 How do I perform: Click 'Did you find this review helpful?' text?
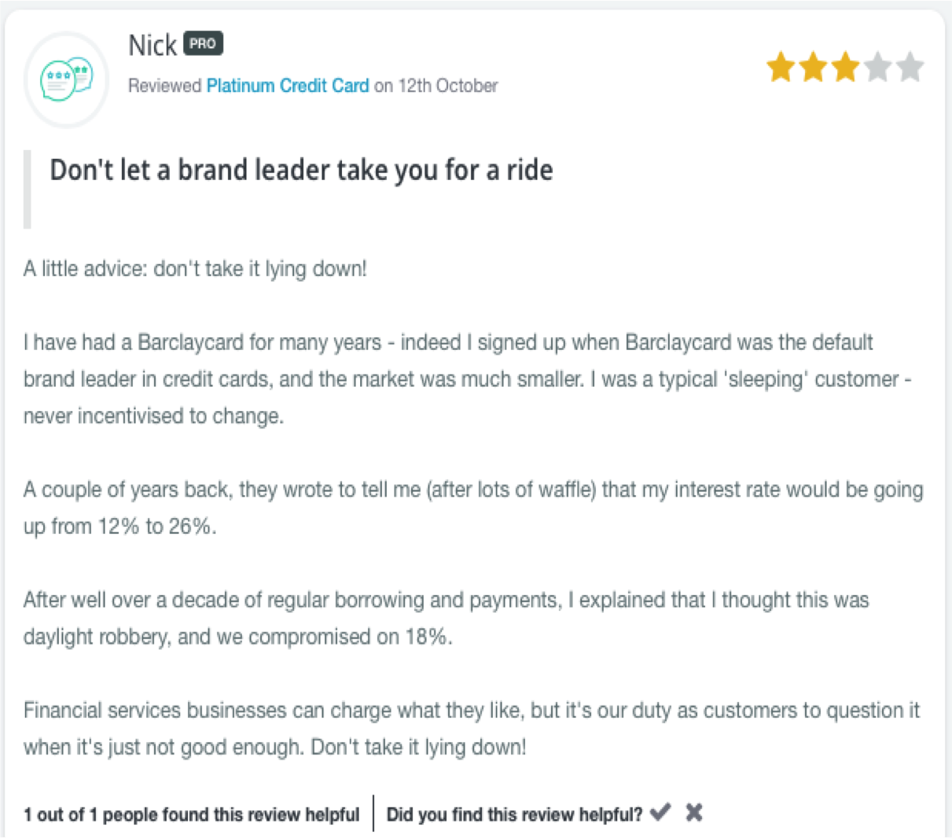pyautogui.click(x=514, y=814)
